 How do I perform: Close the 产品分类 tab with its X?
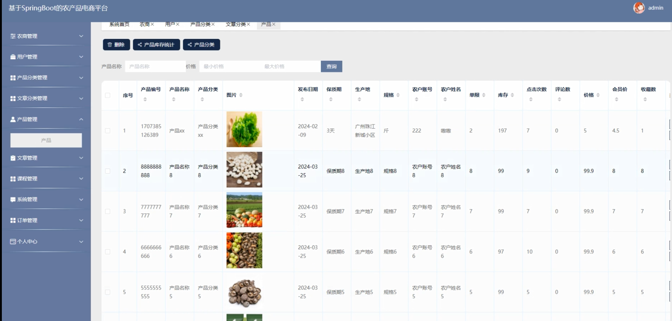click(x=213, y=24)
